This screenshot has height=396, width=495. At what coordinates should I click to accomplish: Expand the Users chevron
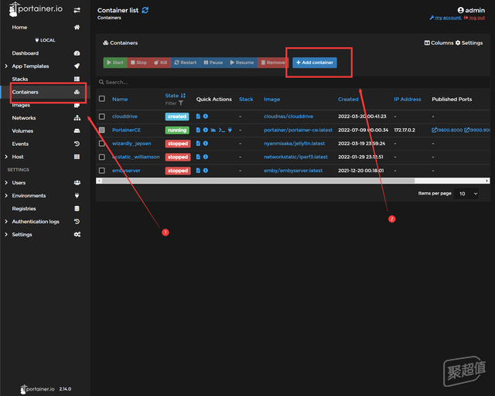(x=6, y=182)
